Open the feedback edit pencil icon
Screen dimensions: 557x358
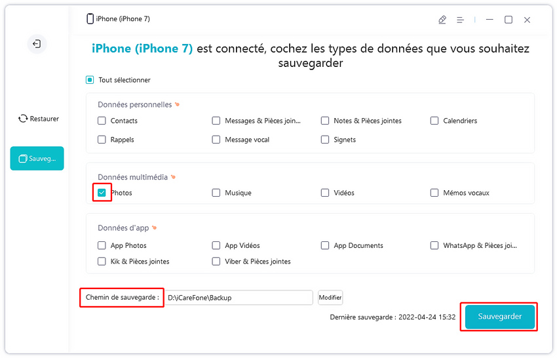click(x=442, y=20)
